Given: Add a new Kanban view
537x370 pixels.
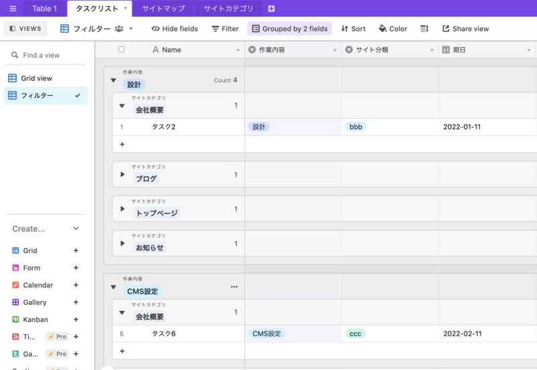Looking at the screenshot, I should tap(76, 320).
